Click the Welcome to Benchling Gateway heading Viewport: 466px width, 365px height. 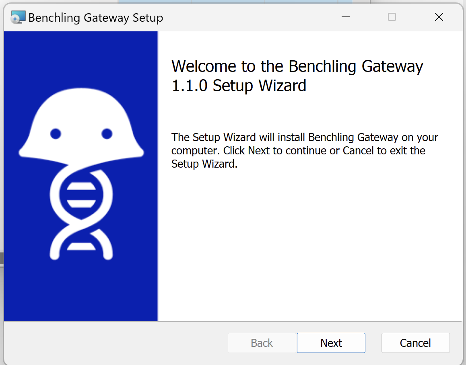297,66
